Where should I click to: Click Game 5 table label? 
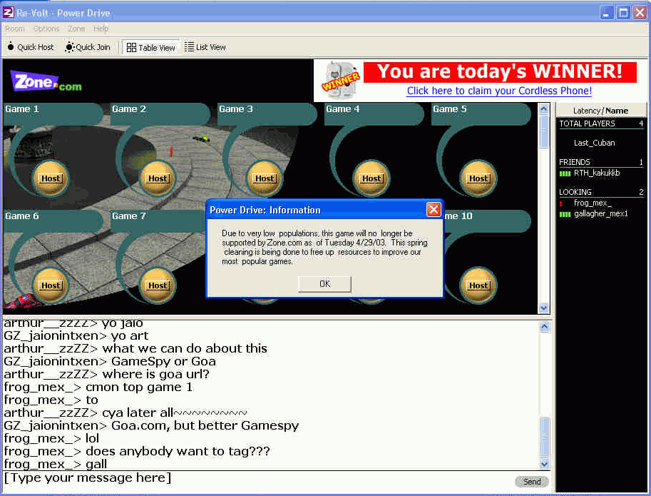click(x=450, y=109)
